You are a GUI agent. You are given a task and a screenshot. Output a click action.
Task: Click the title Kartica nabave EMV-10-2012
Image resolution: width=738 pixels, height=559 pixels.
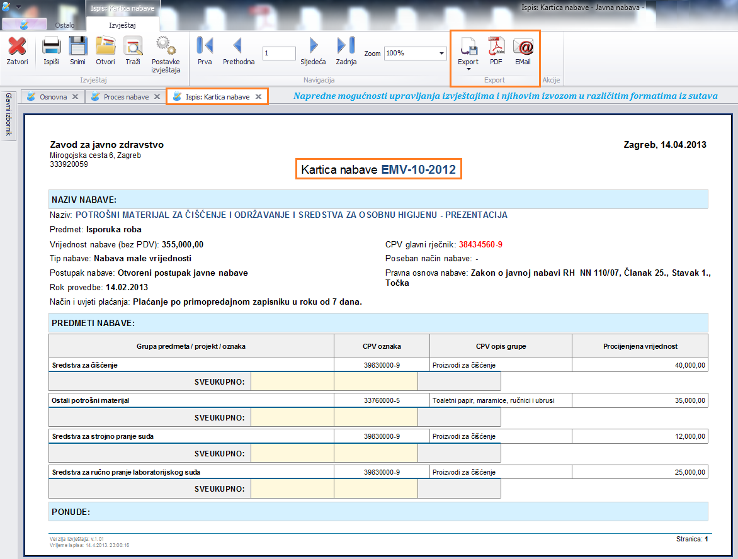point(378,169)
